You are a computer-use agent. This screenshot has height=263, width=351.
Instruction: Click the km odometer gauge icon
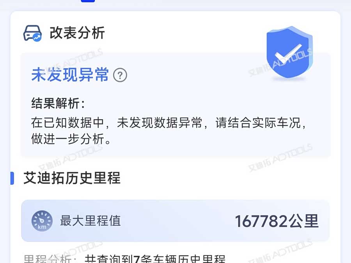click(x=42, y=221)
